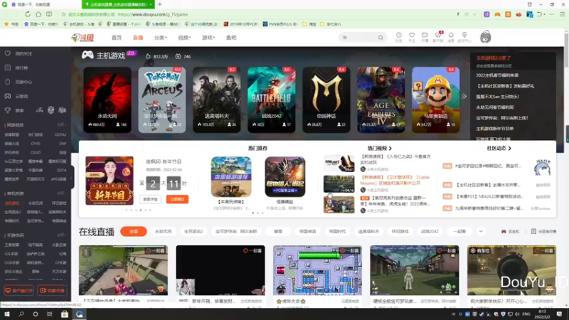Image resolution: width=569 pixels, height=320 pixels.
Task: Click the Windows Start button
Action: (x=7, y=314)
